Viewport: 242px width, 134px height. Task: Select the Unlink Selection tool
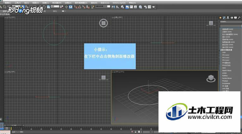(5, 7)
